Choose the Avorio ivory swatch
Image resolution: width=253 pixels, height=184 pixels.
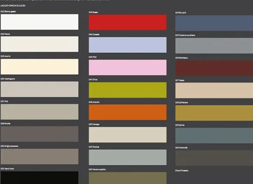39,67
